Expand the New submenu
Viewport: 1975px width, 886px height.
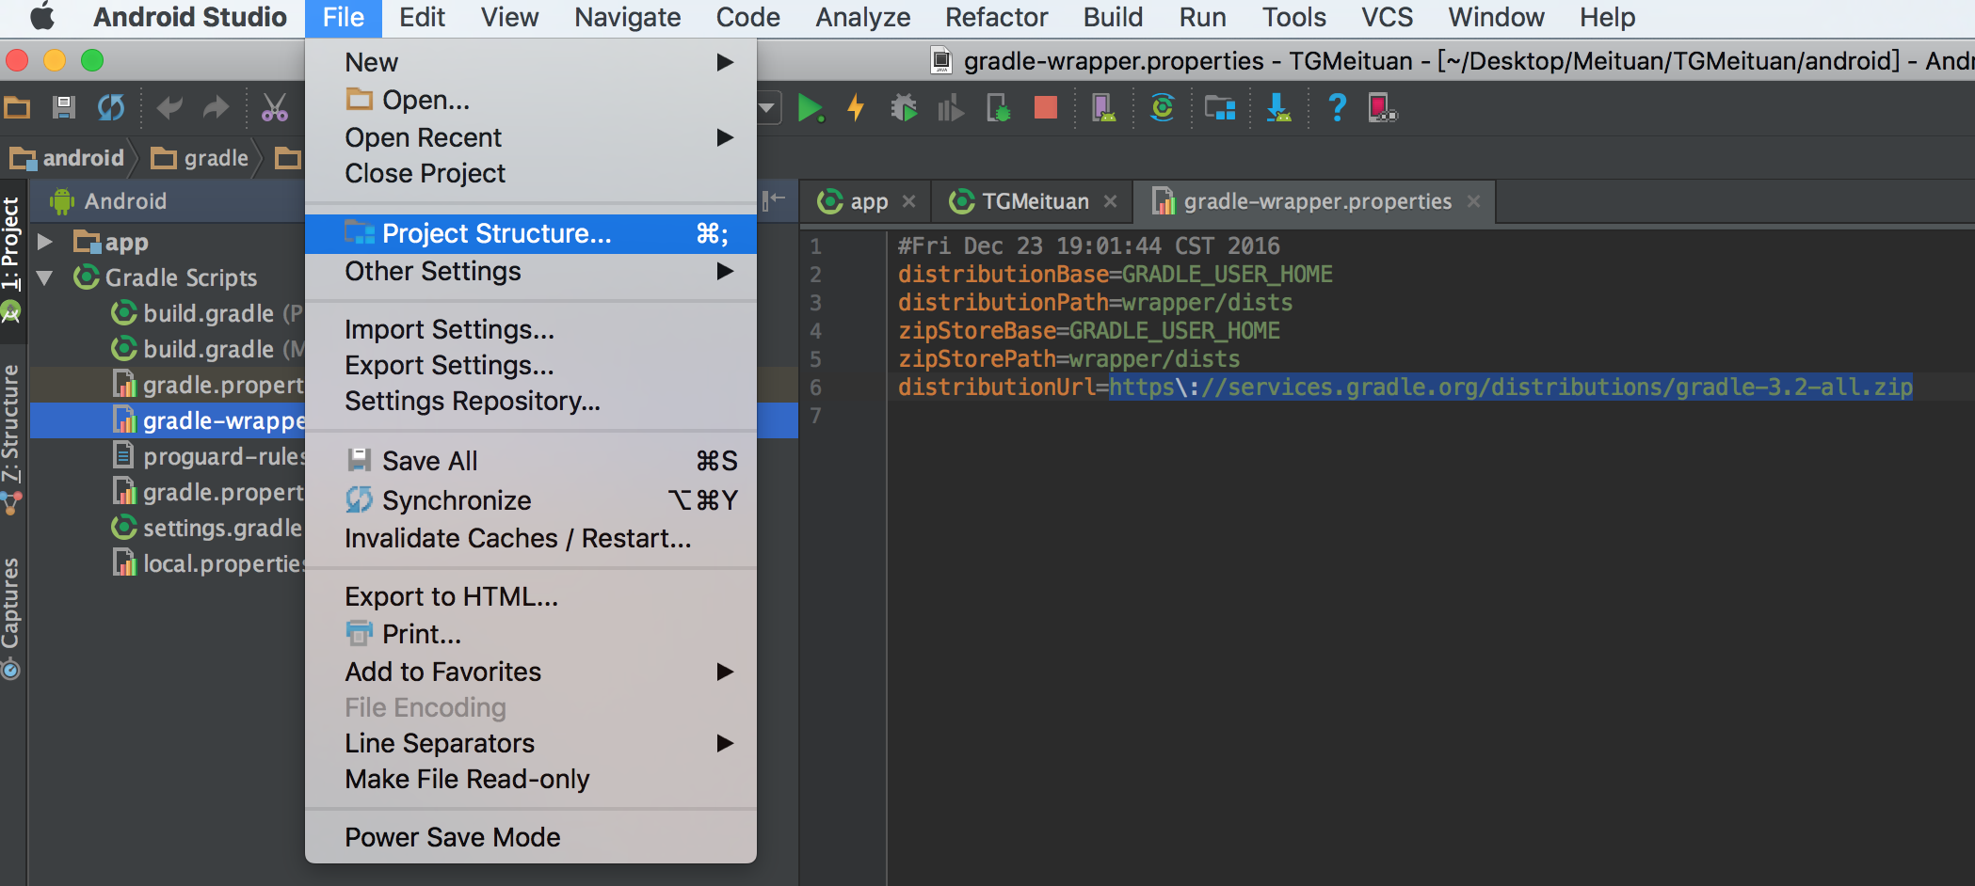(531, 62)
